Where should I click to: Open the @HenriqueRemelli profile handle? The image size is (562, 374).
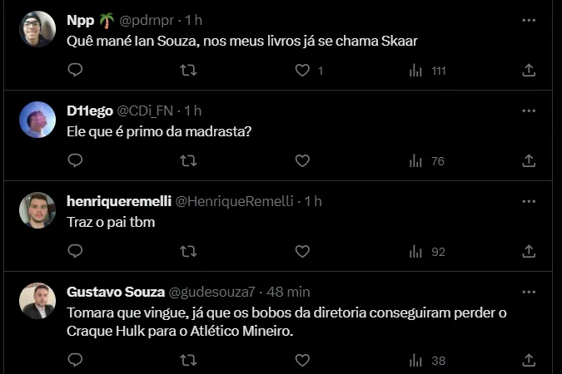click(236, 201)
